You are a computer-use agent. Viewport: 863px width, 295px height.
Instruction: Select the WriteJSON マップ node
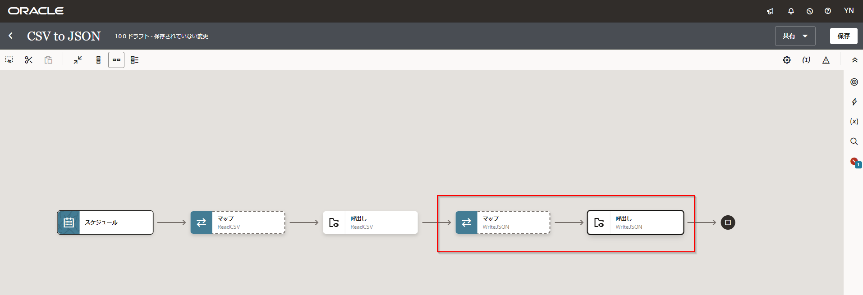502,222
